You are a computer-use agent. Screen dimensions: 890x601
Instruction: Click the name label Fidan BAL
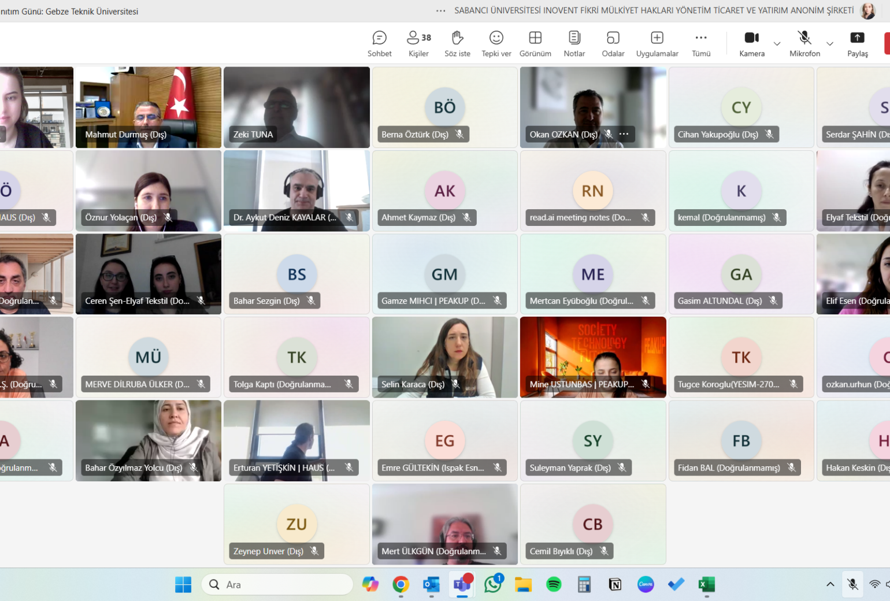[x=729, y=468]
